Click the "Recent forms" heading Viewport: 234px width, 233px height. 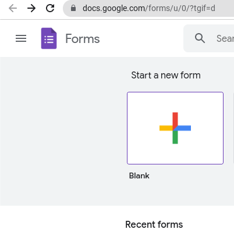154,224
